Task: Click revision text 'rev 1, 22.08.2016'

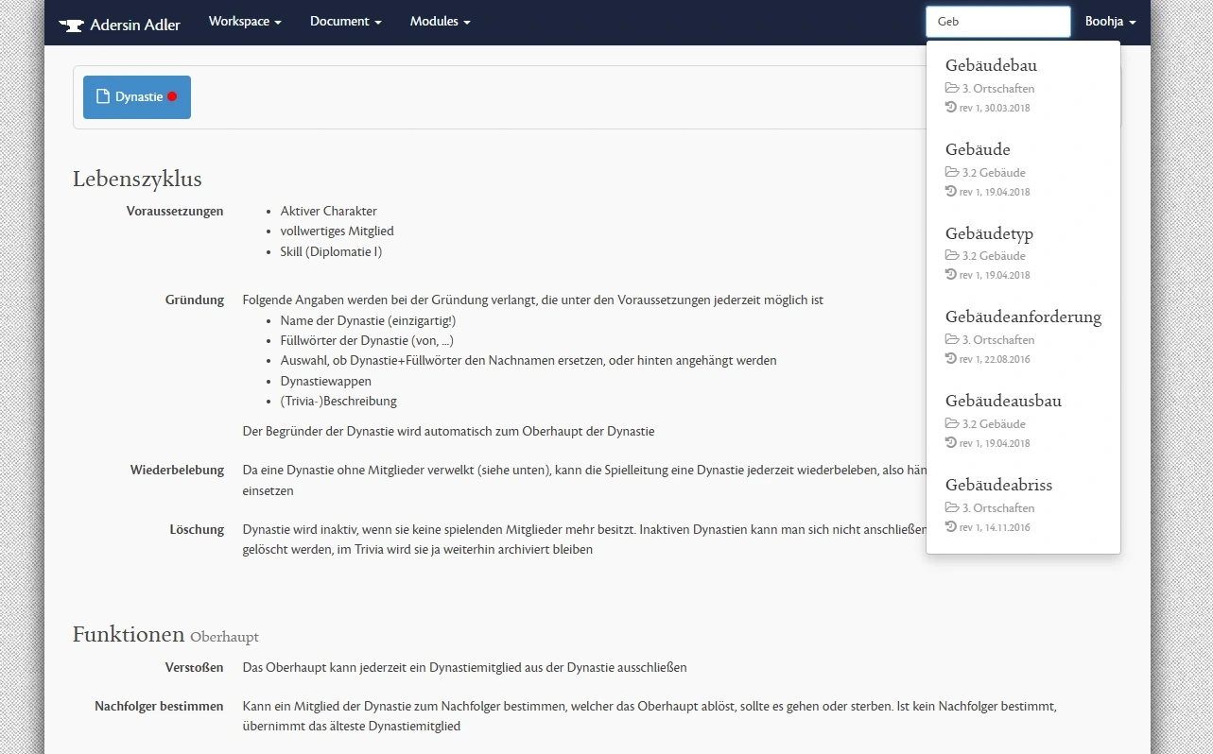Action: (x=995, y=360)
